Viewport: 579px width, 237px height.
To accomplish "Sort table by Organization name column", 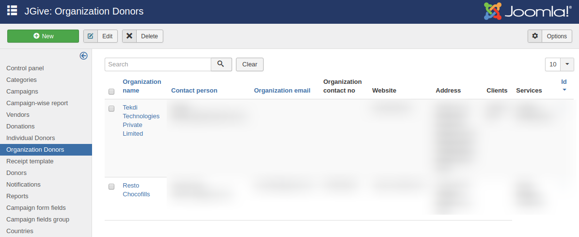I will (x=141, y=86).
